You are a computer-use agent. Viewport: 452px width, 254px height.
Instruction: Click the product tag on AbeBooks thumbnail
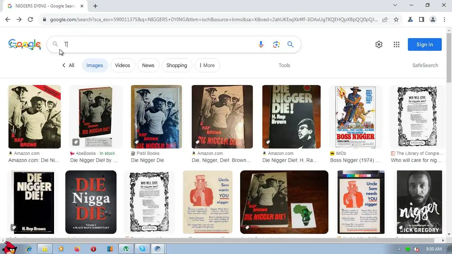(76, 142)
